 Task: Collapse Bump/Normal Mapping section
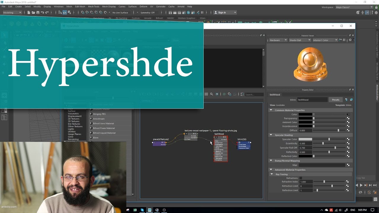271,161
